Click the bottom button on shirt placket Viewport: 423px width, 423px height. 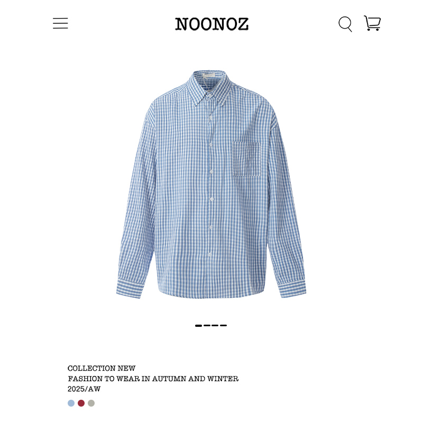(210, 254)
